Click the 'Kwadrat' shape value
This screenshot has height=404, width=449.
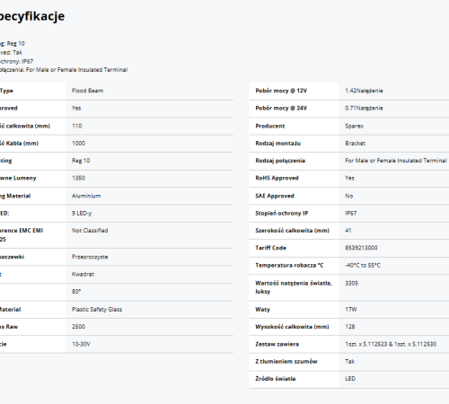pos(83,274)
